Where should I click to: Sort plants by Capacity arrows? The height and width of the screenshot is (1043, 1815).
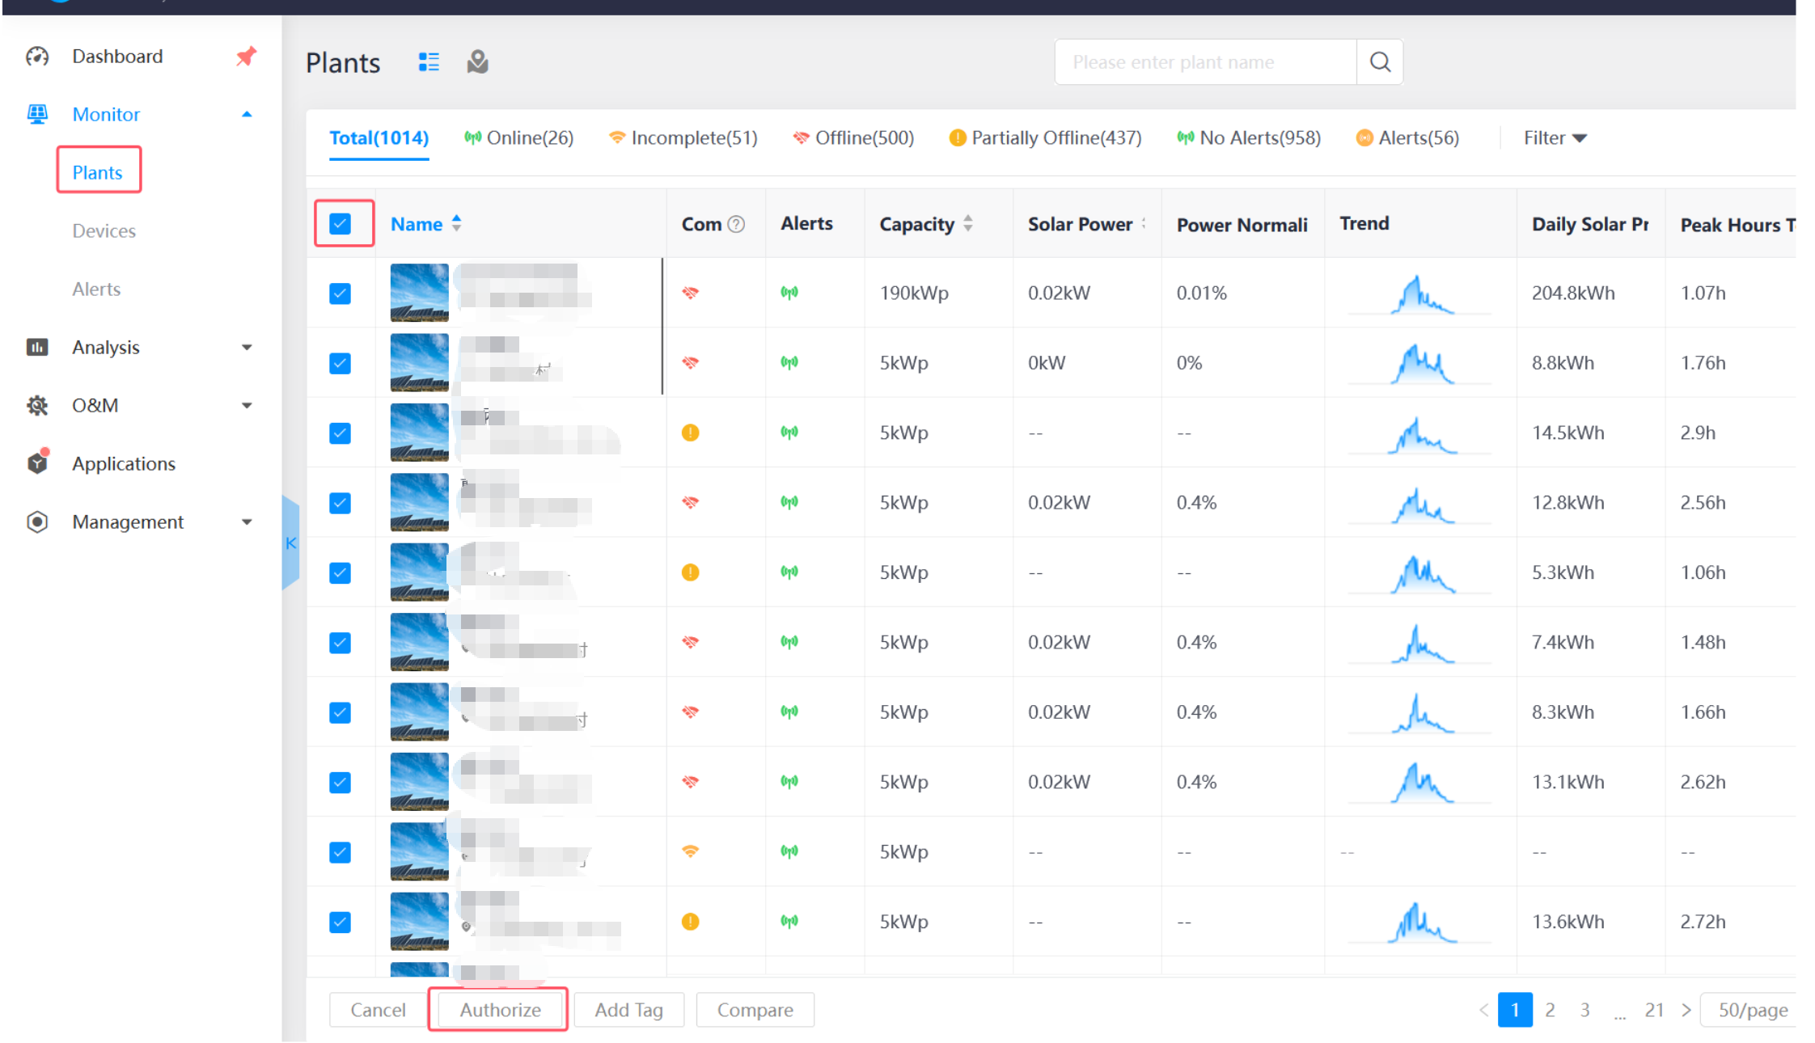pos(968,224)
